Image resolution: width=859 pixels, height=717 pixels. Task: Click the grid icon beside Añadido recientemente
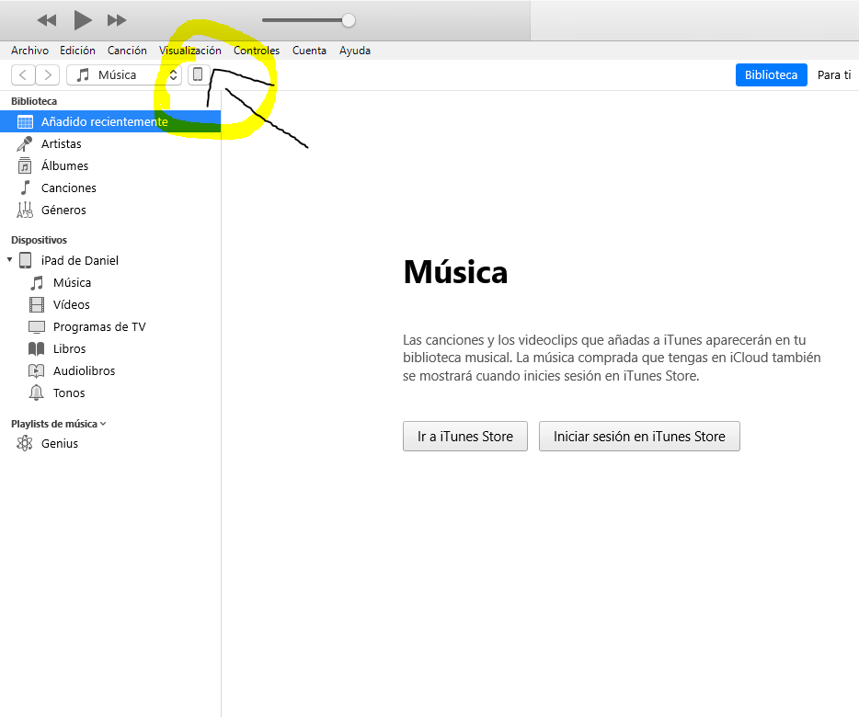point(25,121)
